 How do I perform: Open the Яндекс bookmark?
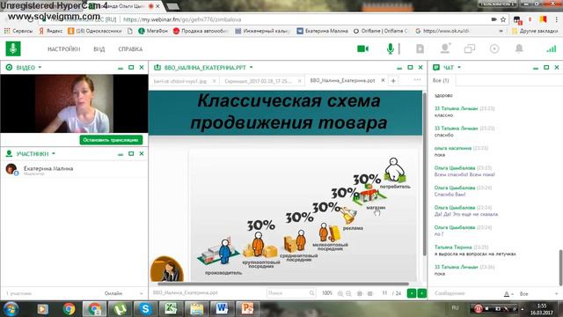pyautogui.click(x=51, y=31)
